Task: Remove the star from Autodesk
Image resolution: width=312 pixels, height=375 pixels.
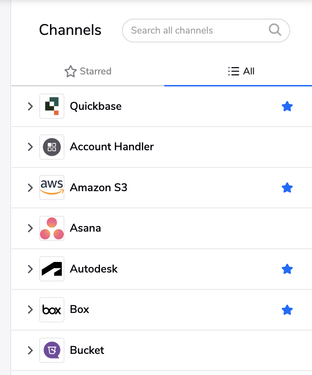Action: click(x=287, y=269)
